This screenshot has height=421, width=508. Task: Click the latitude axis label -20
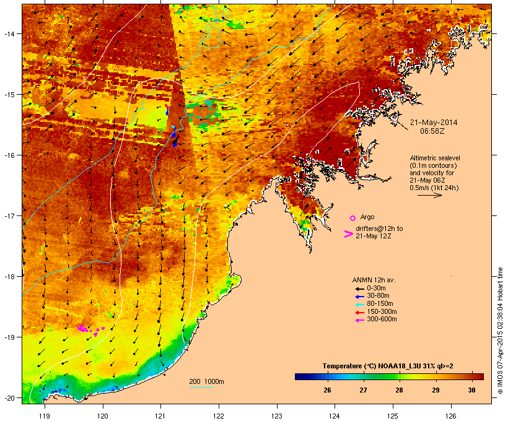tap(9, 397)
